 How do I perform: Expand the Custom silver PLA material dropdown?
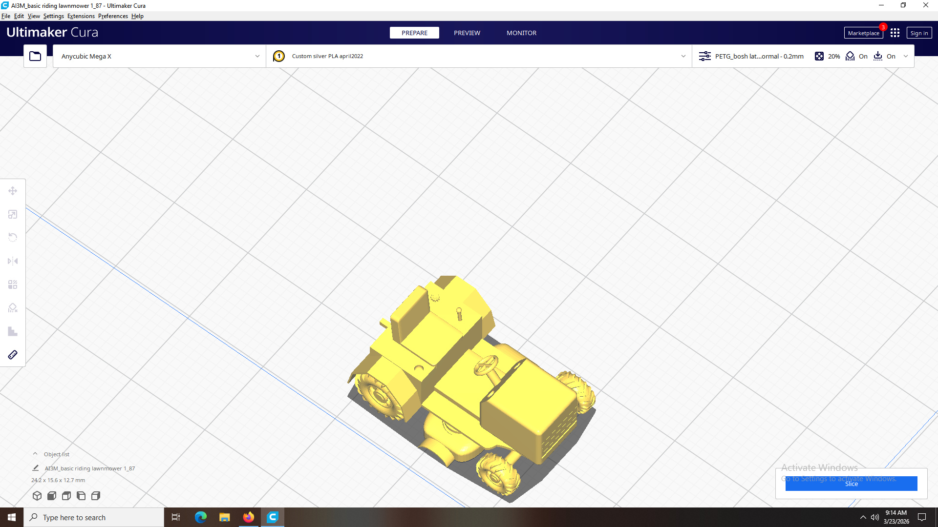click(x=479, y=56)
